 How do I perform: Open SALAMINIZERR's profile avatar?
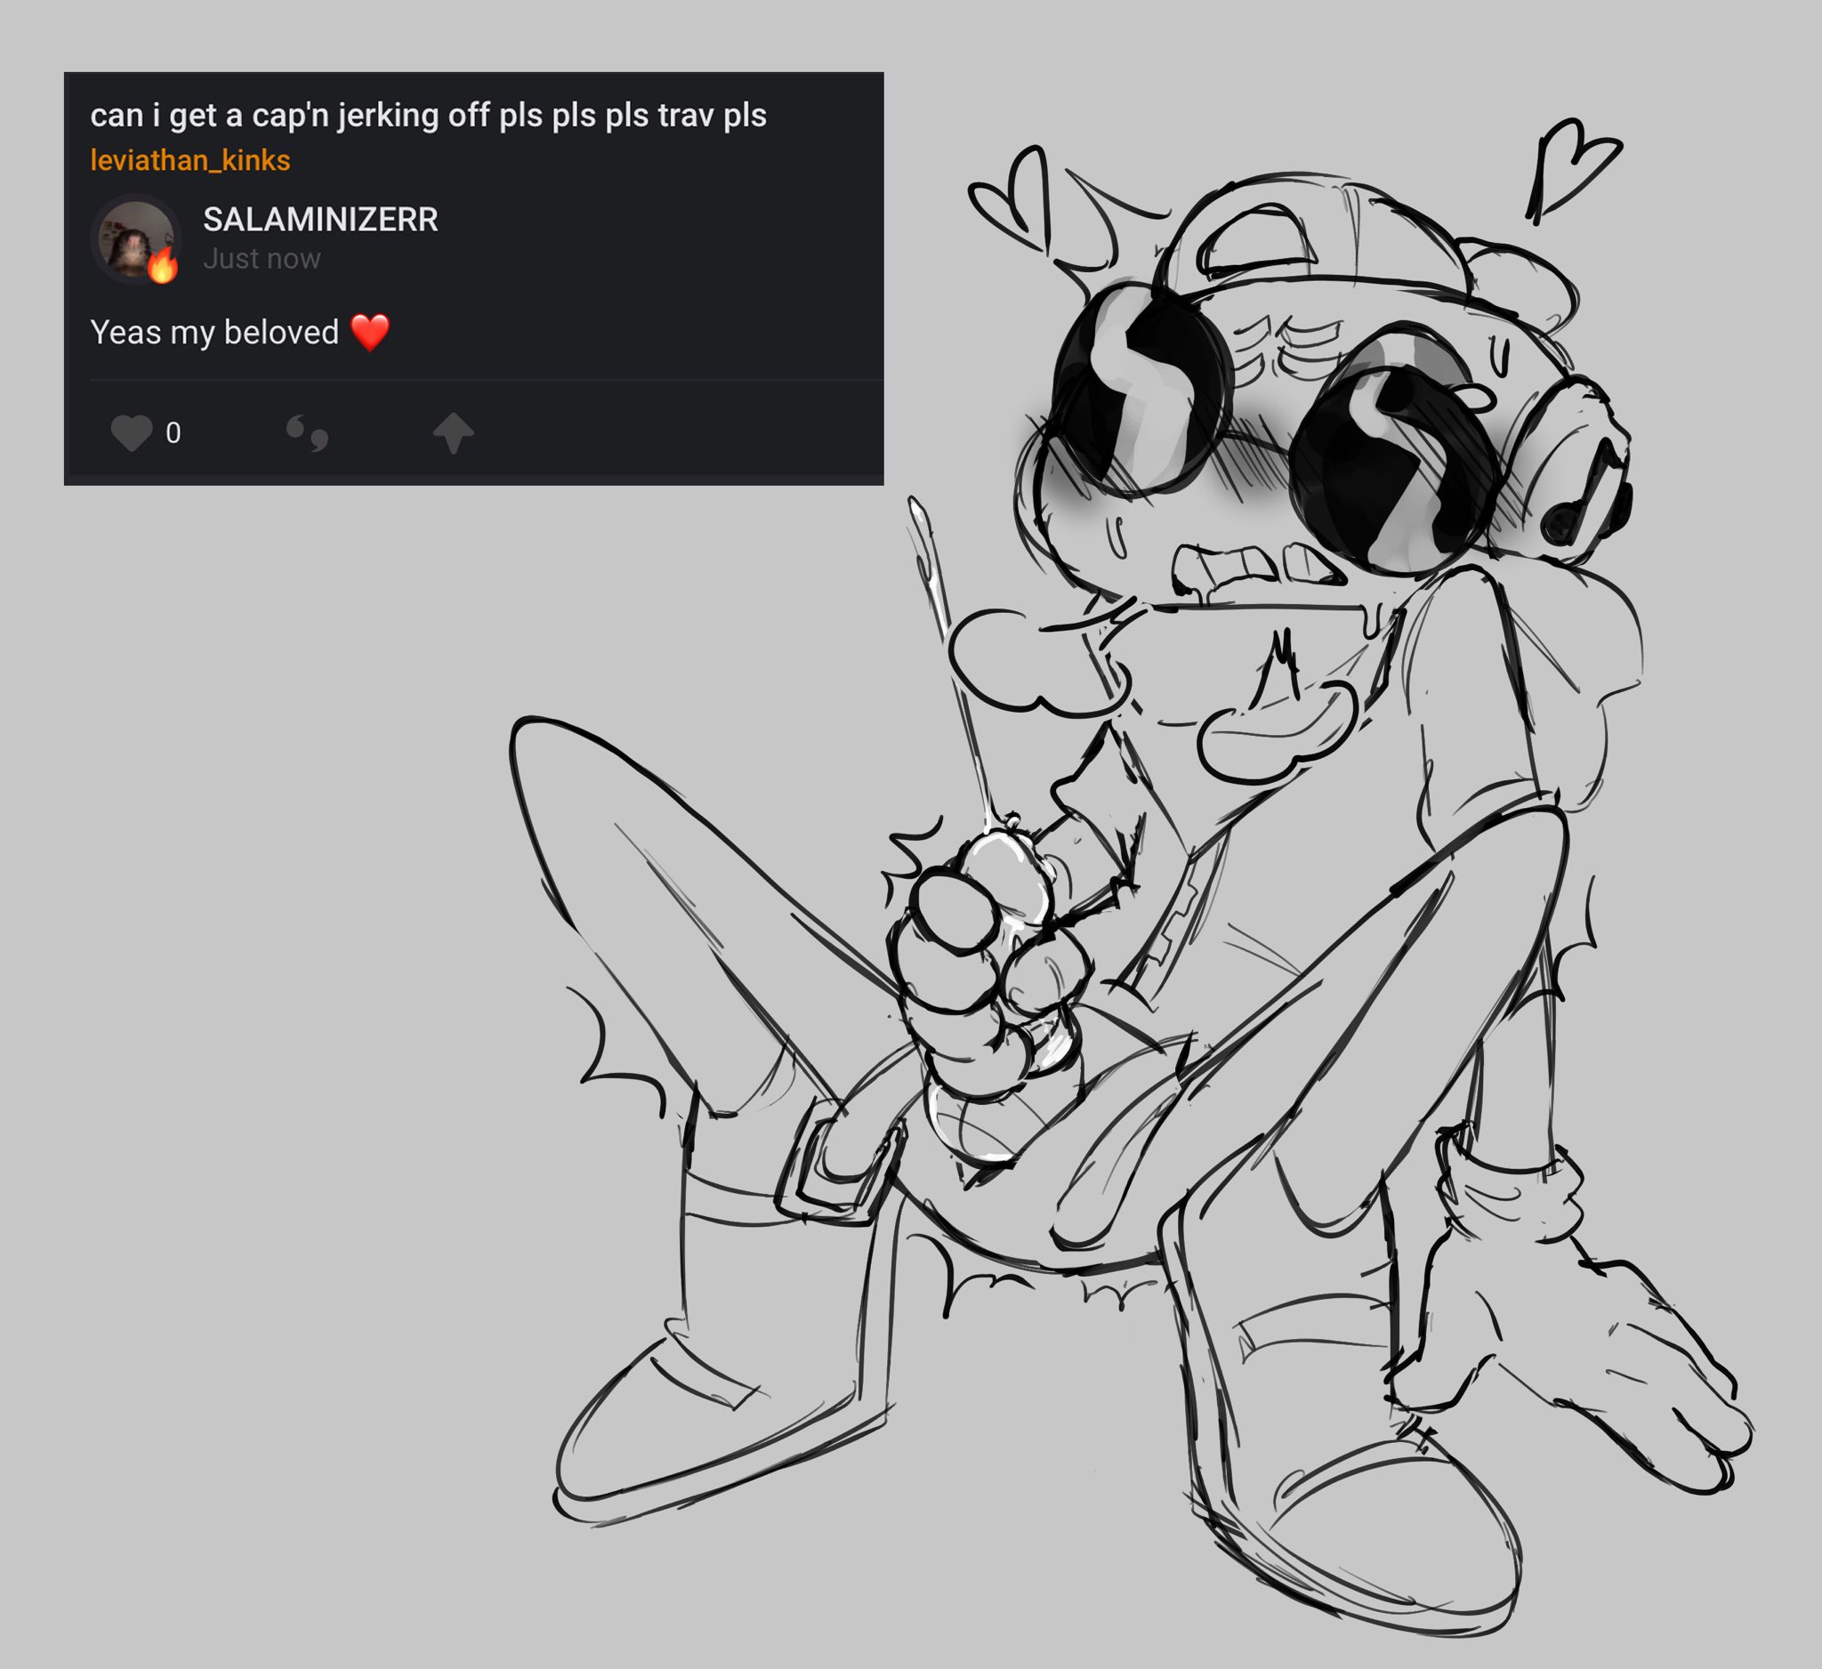tap(135, 238)
